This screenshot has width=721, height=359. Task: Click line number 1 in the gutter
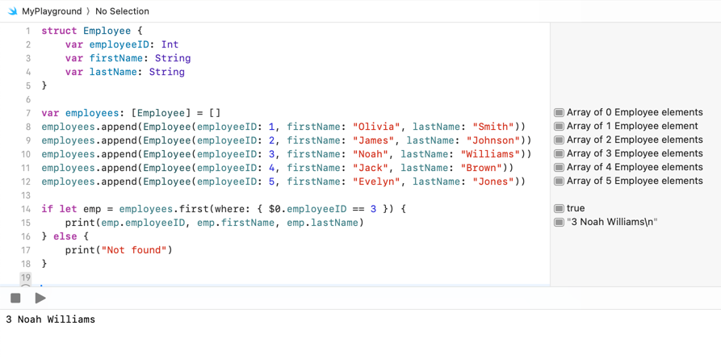28,31
